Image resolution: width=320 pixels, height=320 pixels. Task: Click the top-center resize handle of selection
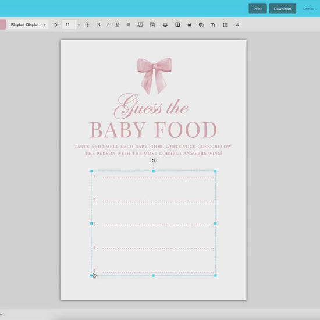point(154,171)
